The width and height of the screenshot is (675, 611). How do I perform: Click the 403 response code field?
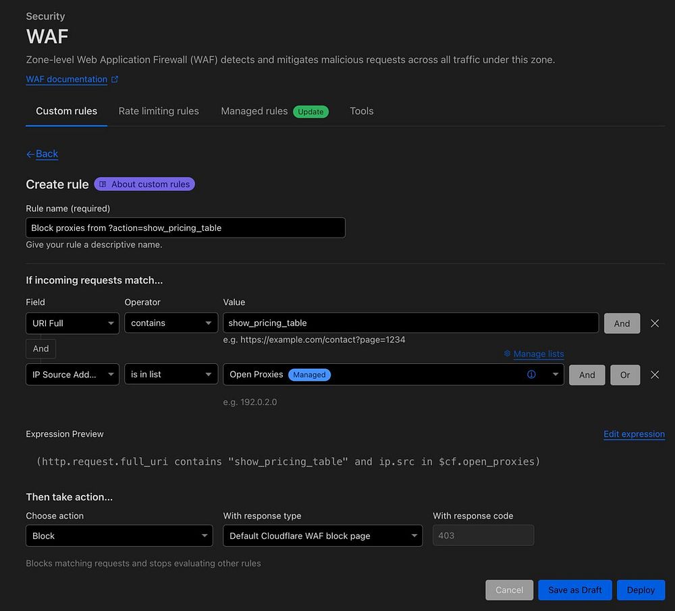click(x=483, y=535)
